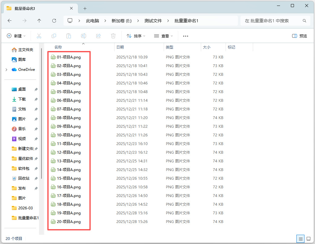The width and height of the screenshot is (315, 244).
Task: Switch to details view icon in status bar
Action: tap(300, 239)
